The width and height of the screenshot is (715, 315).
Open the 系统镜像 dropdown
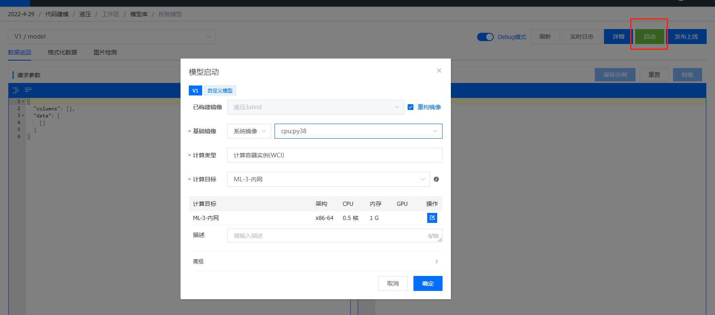[x=249, y=131]
